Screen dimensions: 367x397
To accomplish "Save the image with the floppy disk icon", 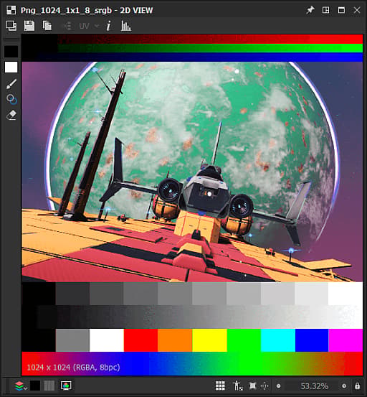I will [29, 26].
